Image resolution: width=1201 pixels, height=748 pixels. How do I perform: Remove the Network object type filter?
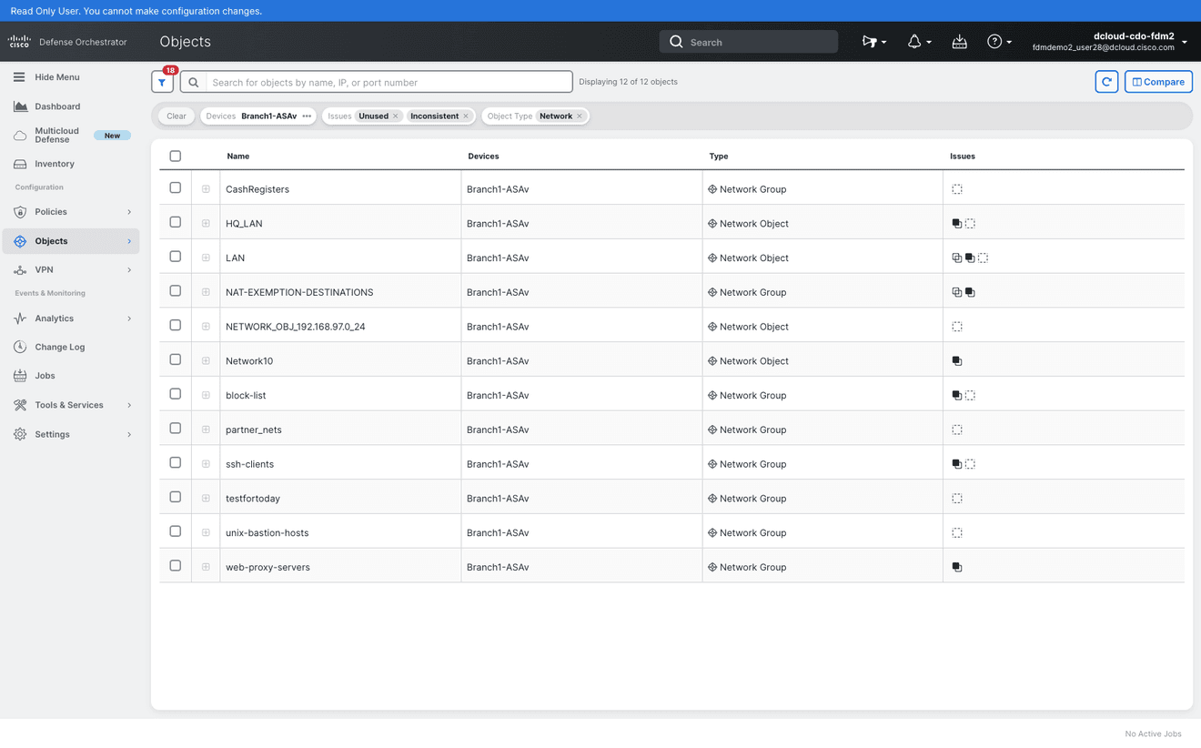click(x=580, y=116)
